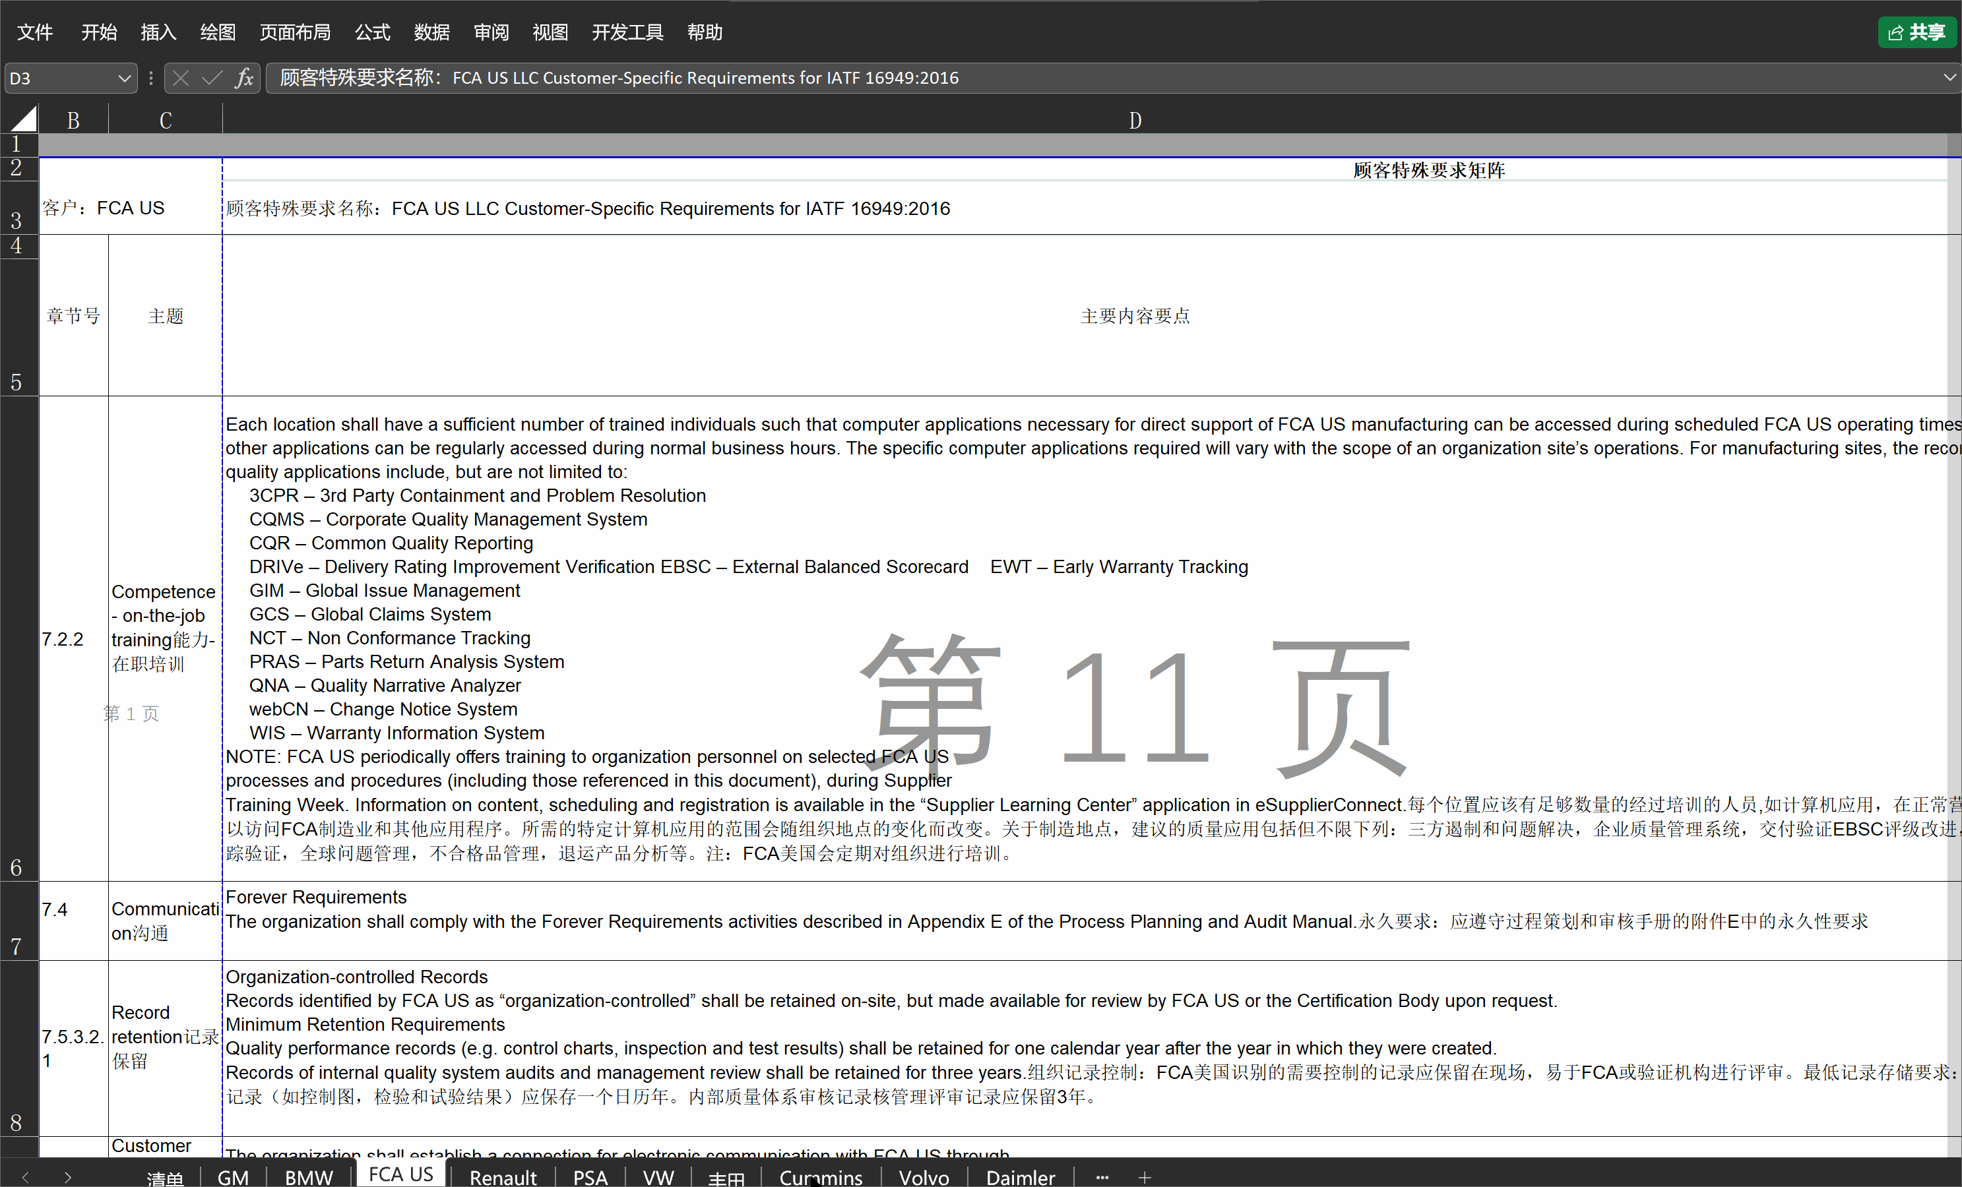Open the 帮助 ribbon tab
The width and height of the screenshot is (1962, 1187).
point(705,32)
